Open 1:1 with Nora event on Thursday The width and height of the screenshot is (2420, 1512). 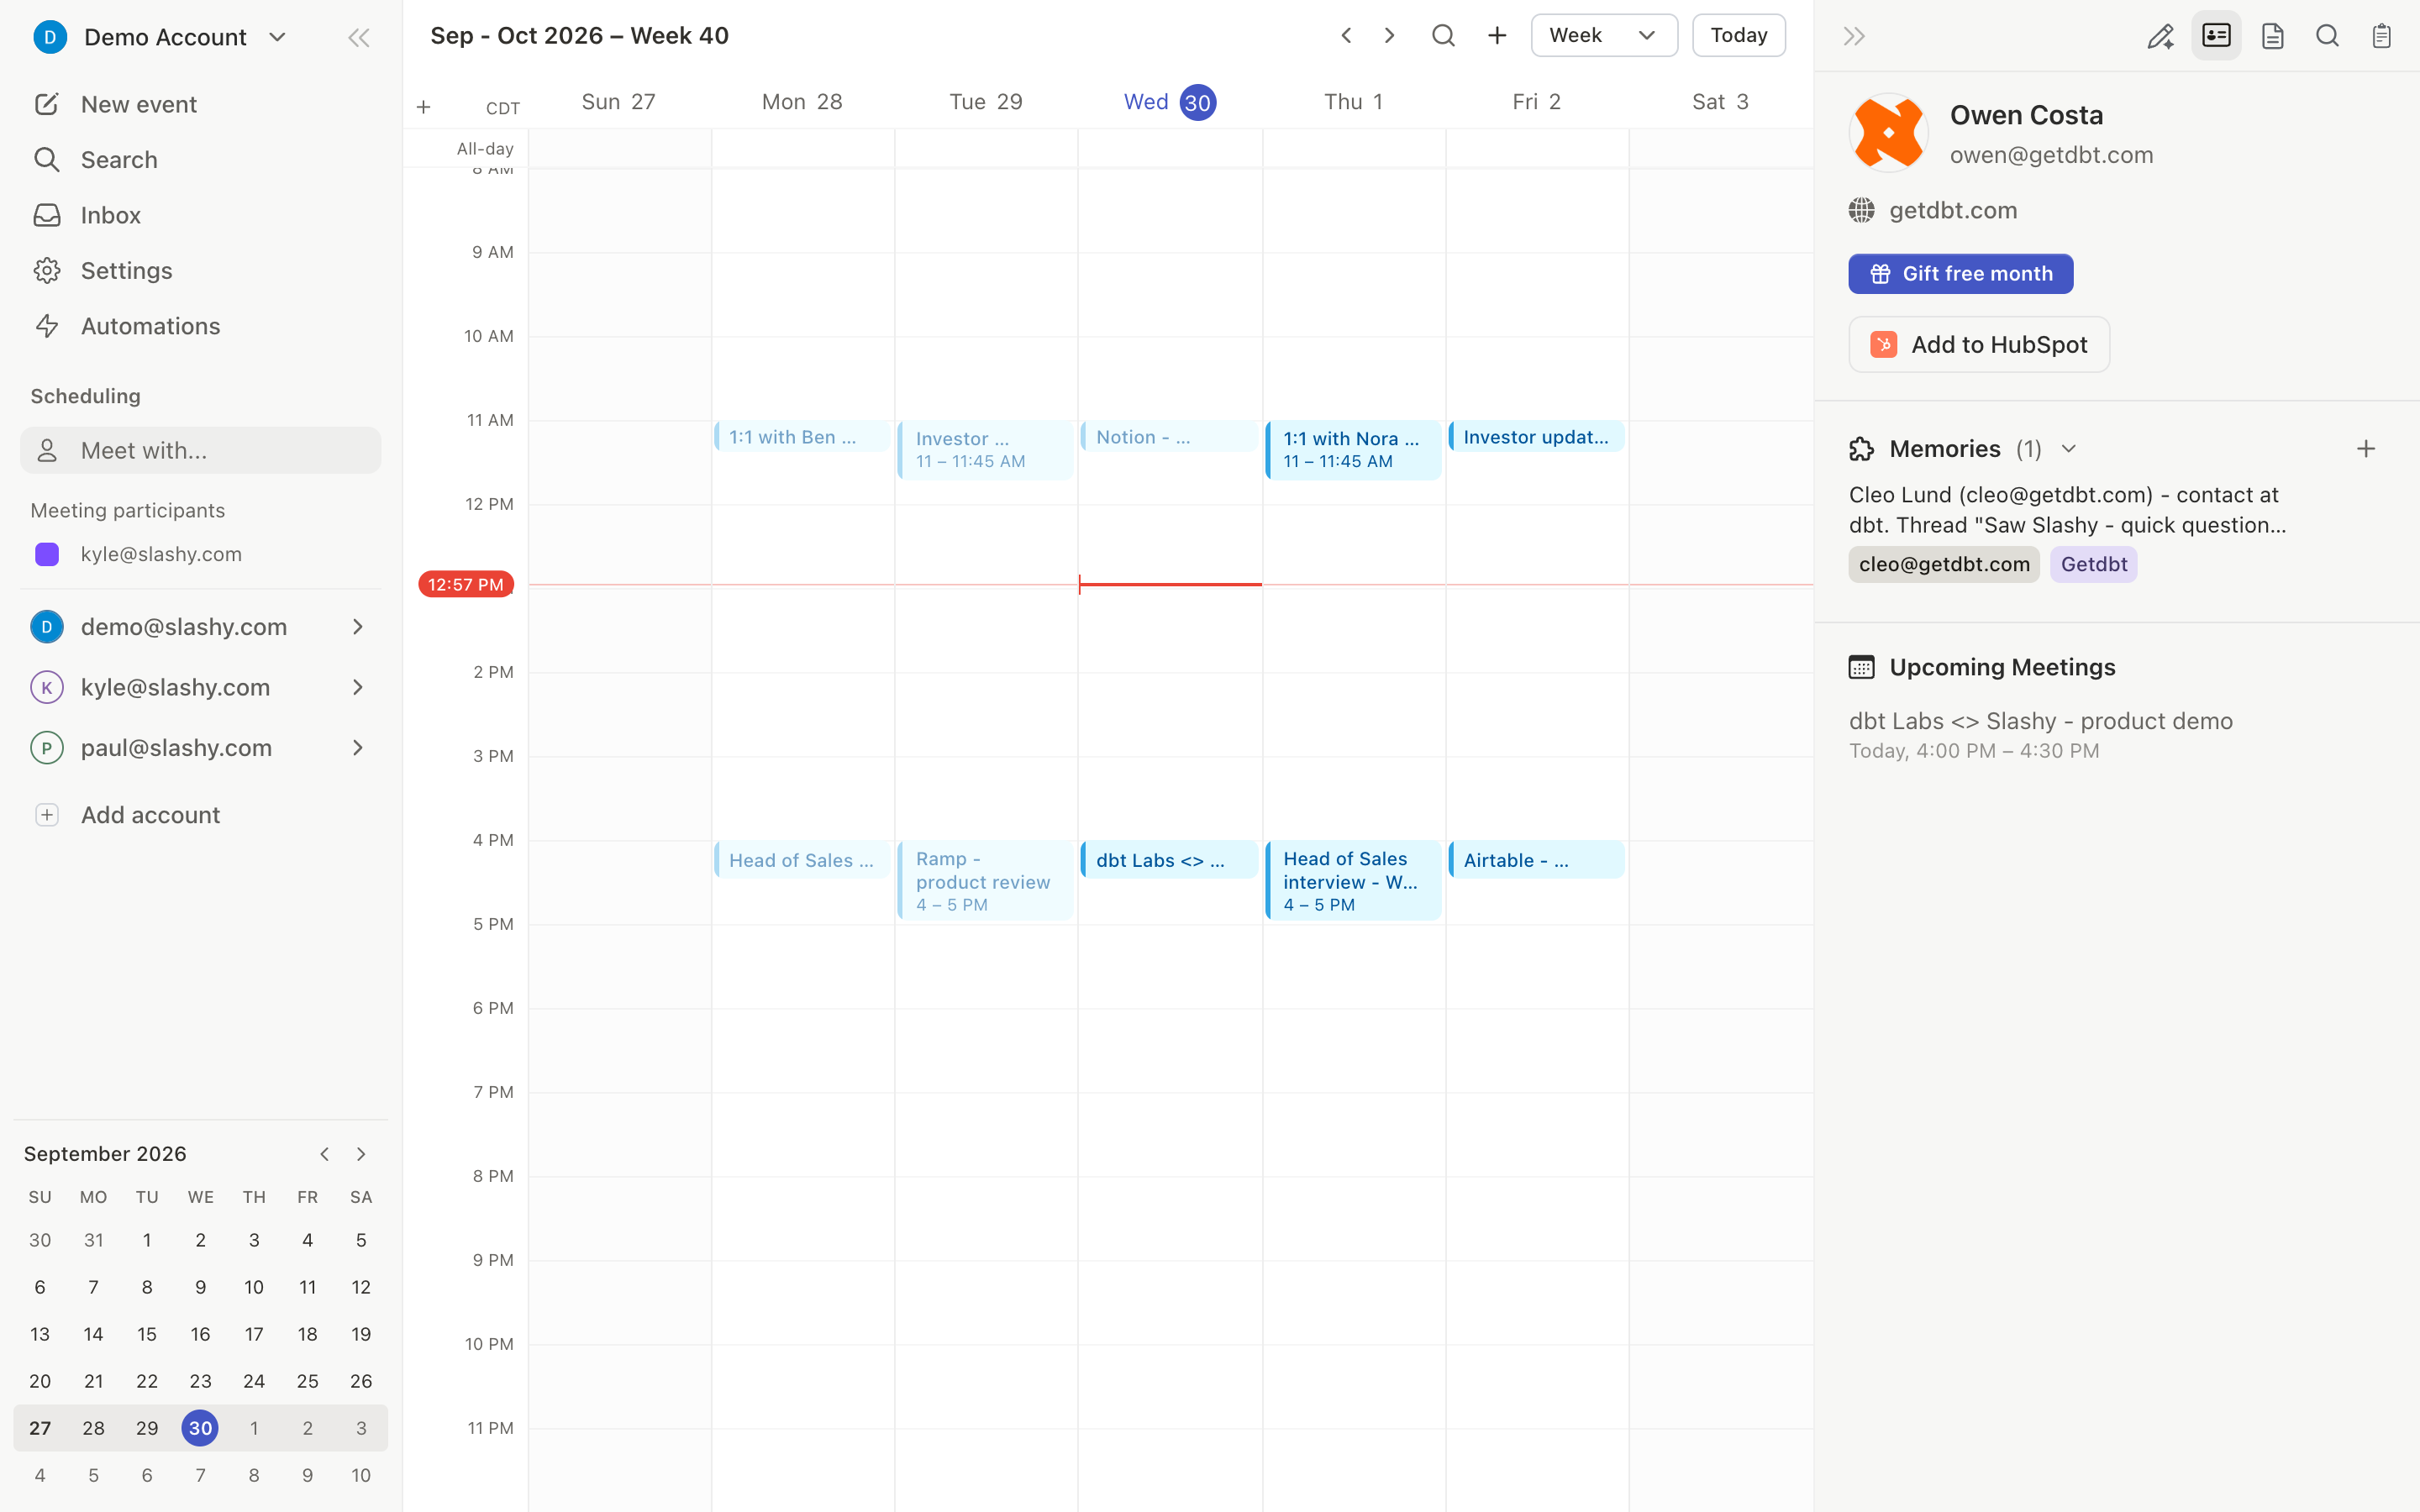coord(1353,449)
